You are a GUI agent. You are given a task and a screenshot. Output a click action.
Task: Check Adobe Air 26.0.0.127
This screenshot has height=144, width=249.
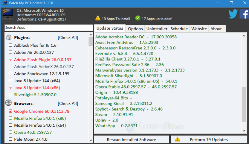click(x=10, y=52)
